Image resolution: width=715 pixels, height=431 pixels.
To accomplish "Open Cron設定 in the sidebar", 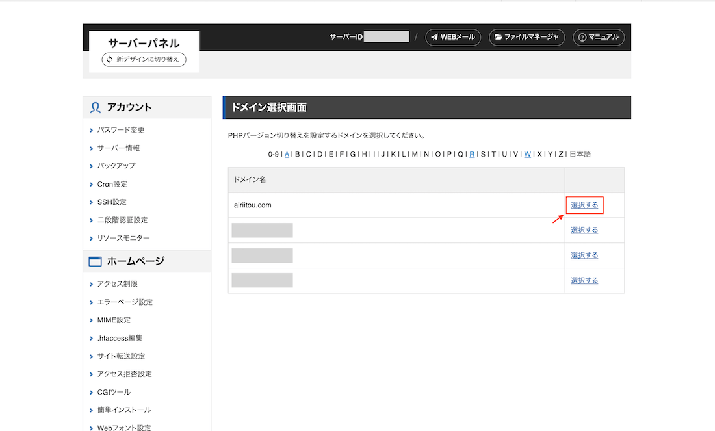I will 112,184.
